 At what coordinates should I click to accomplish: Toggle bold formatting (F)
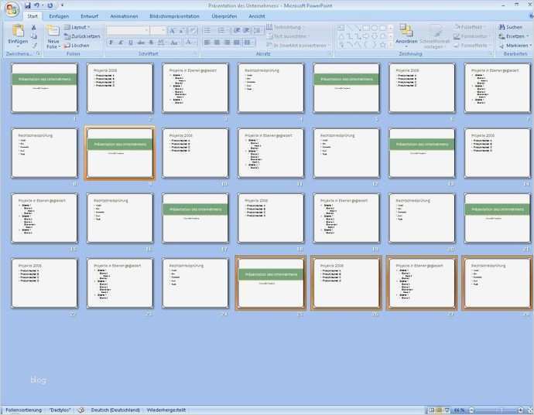111,43
